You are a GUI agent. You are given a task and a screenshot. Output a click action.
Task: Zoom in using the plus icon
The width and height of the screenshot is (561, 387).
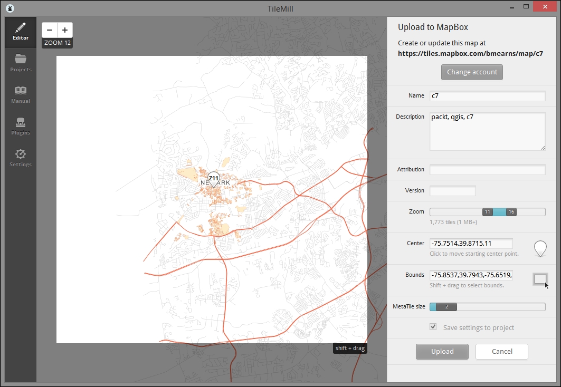coord(64,30)
